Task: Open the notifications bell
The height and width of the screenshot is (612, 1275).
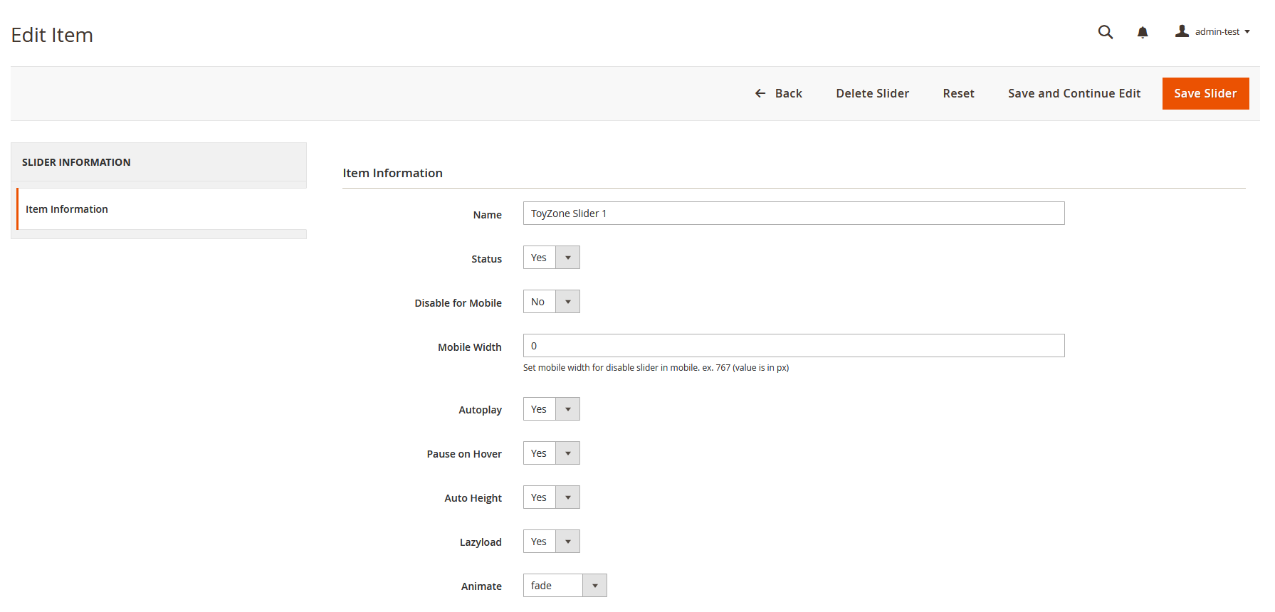Action: 1143,32
